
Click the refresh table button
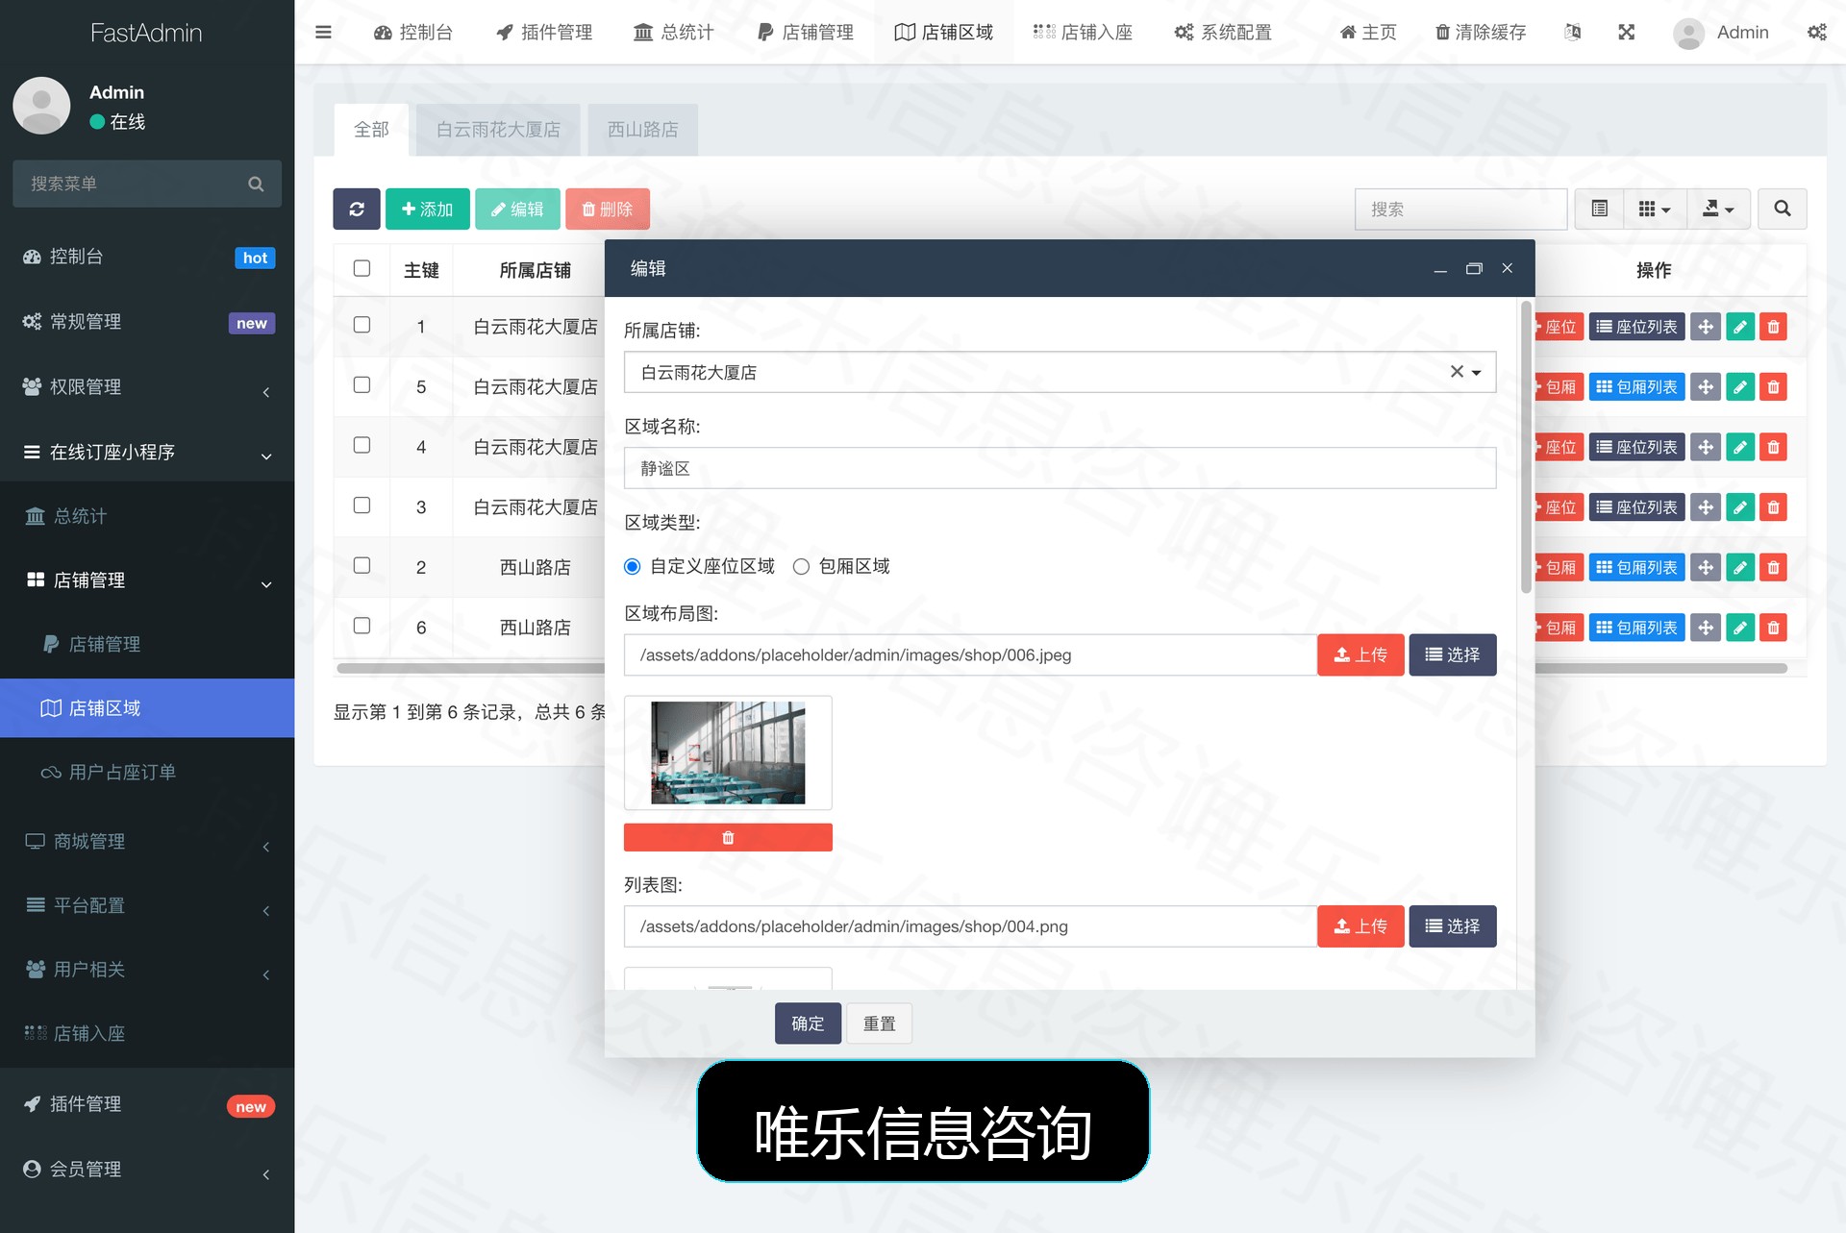(x=357, y=209)
